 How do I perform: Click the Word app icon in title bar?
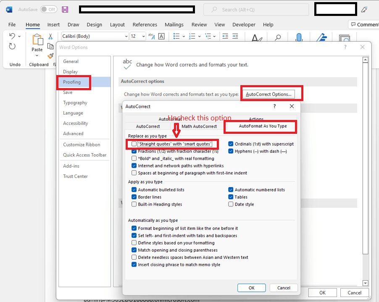coord(9,10)
